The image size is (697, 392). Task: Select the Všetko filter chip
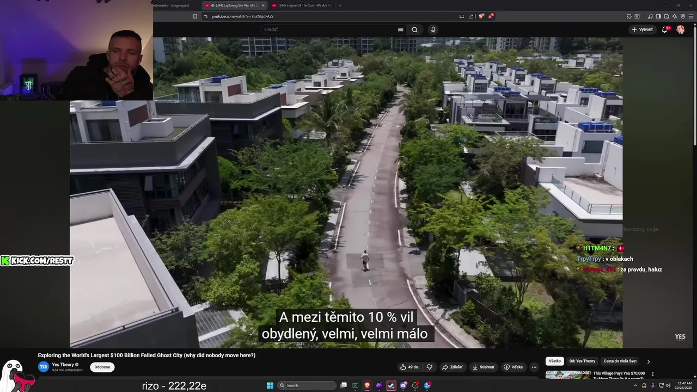(x=554, y=361)
